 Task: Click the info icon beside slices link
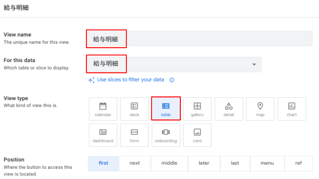point(172,80)
